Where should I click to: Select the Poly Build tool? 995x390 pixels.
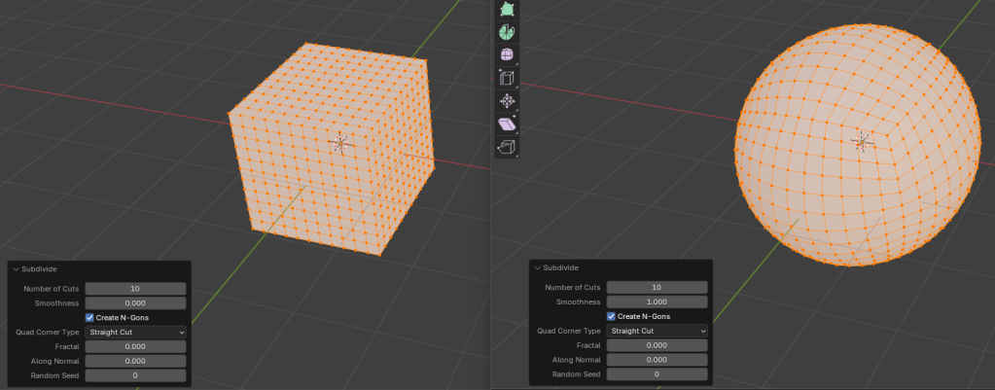pos(507,9)
